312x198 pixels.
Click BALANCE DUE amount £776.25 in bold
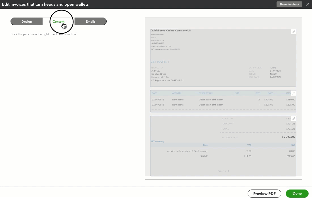coord(288,137)
